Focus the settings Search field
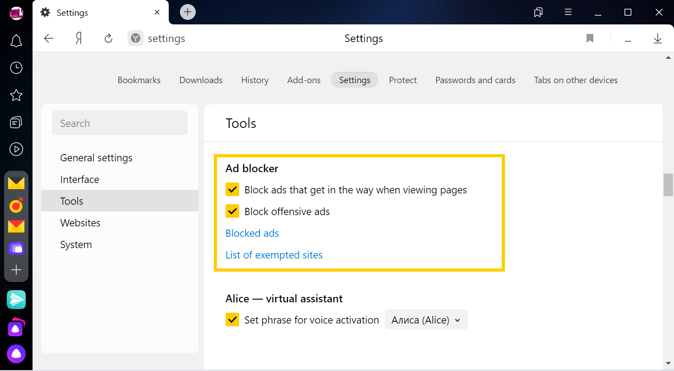Image resolution: width=674 pixels, height=371 pixels. pos(120,123)
